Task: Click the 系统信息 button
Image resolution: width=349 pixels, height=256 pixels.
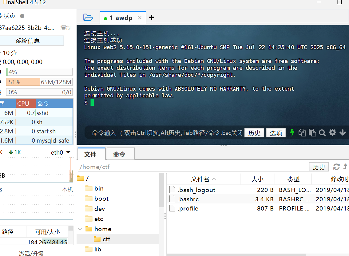Action: pos(32,41)
